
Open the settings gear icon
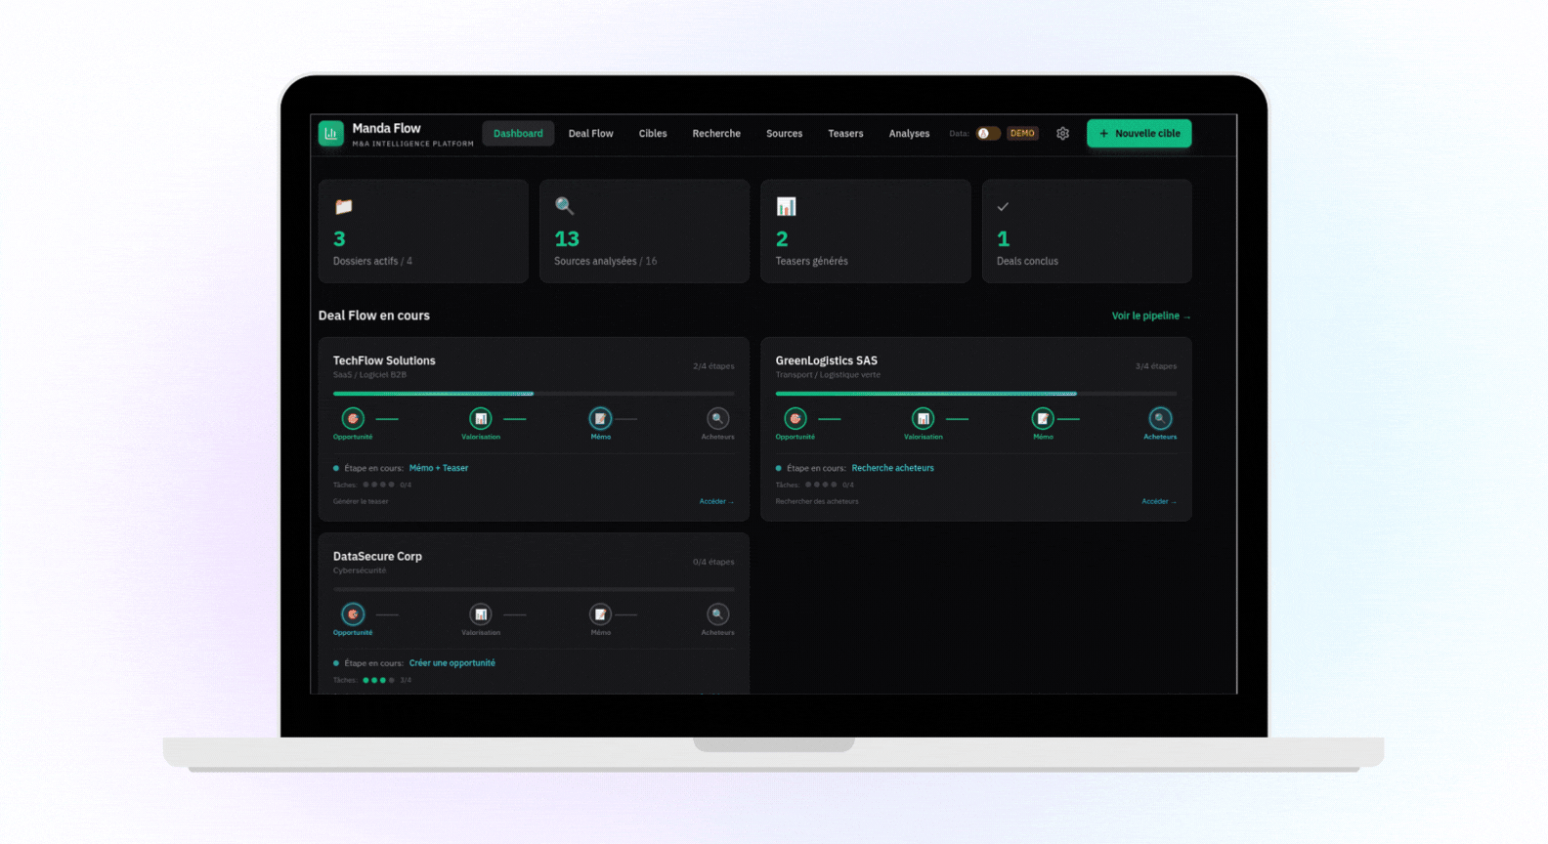click(x=1062, y=134)
